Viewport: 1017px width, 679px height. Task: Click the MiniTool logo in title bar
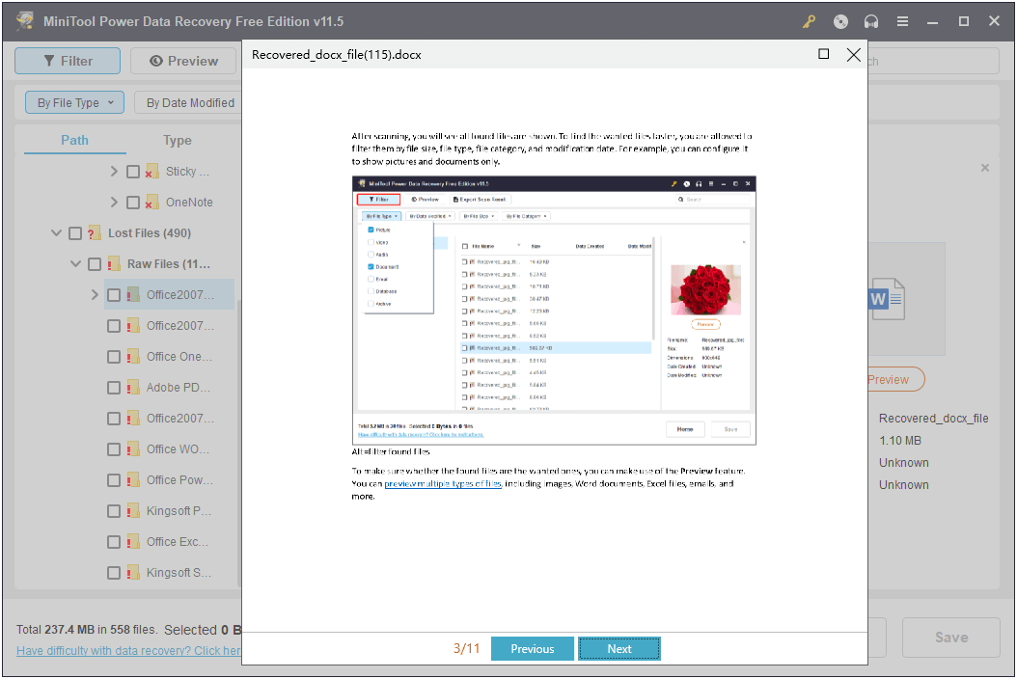[x=23, y=20]
